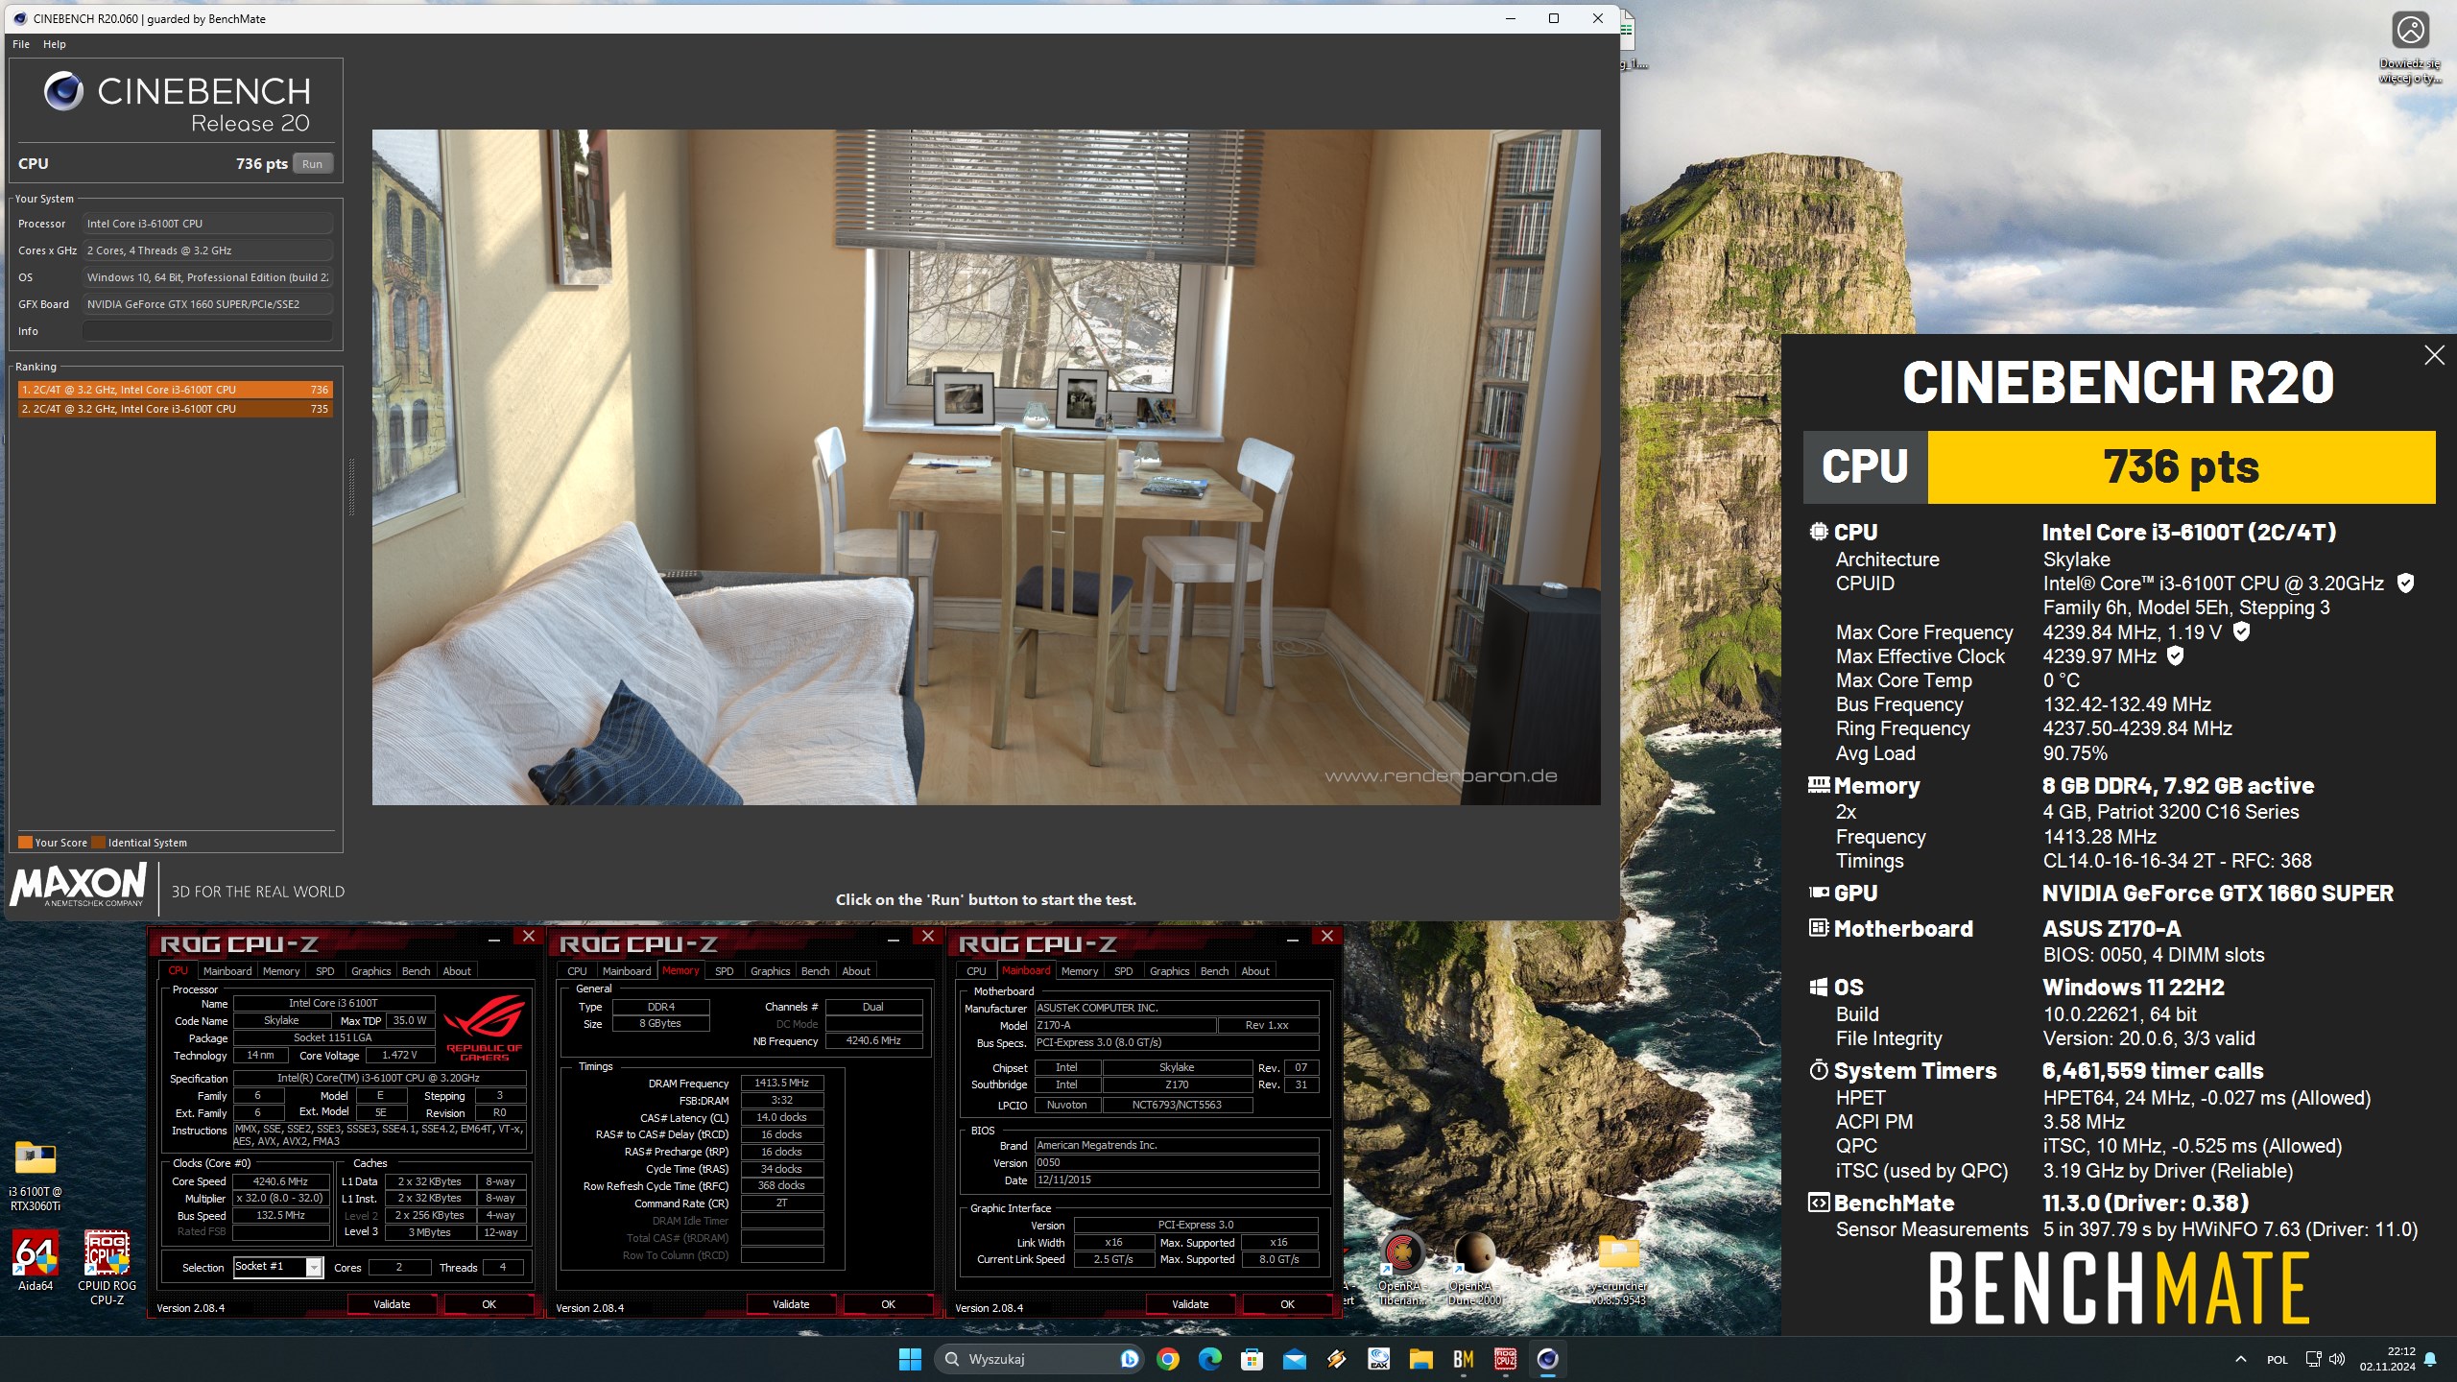Open the volume tray icon
Image resolution: width=2457 pixels, height=1382 pixels.
[2337, 1359]
